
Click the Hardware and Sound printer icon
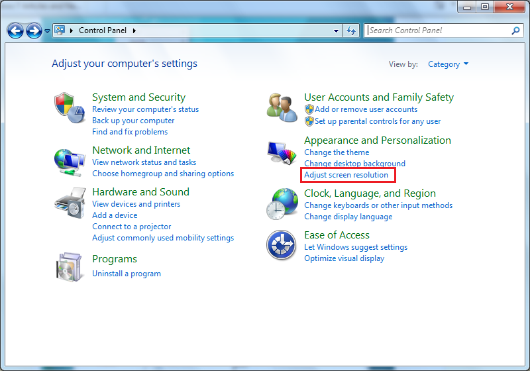[70, 202]
